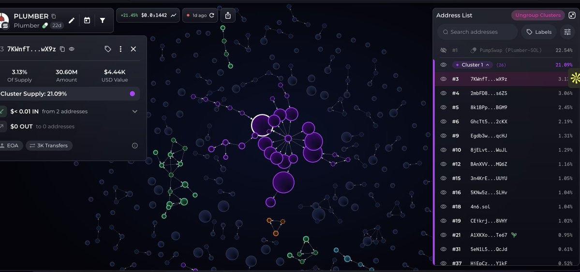Select the large purple bubble below the cluster
The width and height of the screenshot is (580, 272).
click(284, 182)
